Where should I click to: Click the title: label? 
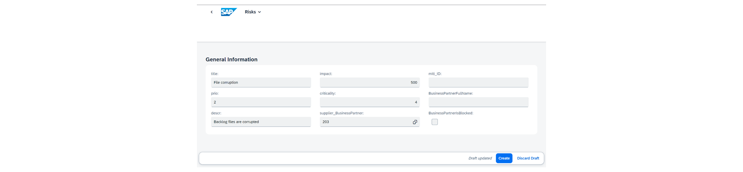(x=215, y=74)
